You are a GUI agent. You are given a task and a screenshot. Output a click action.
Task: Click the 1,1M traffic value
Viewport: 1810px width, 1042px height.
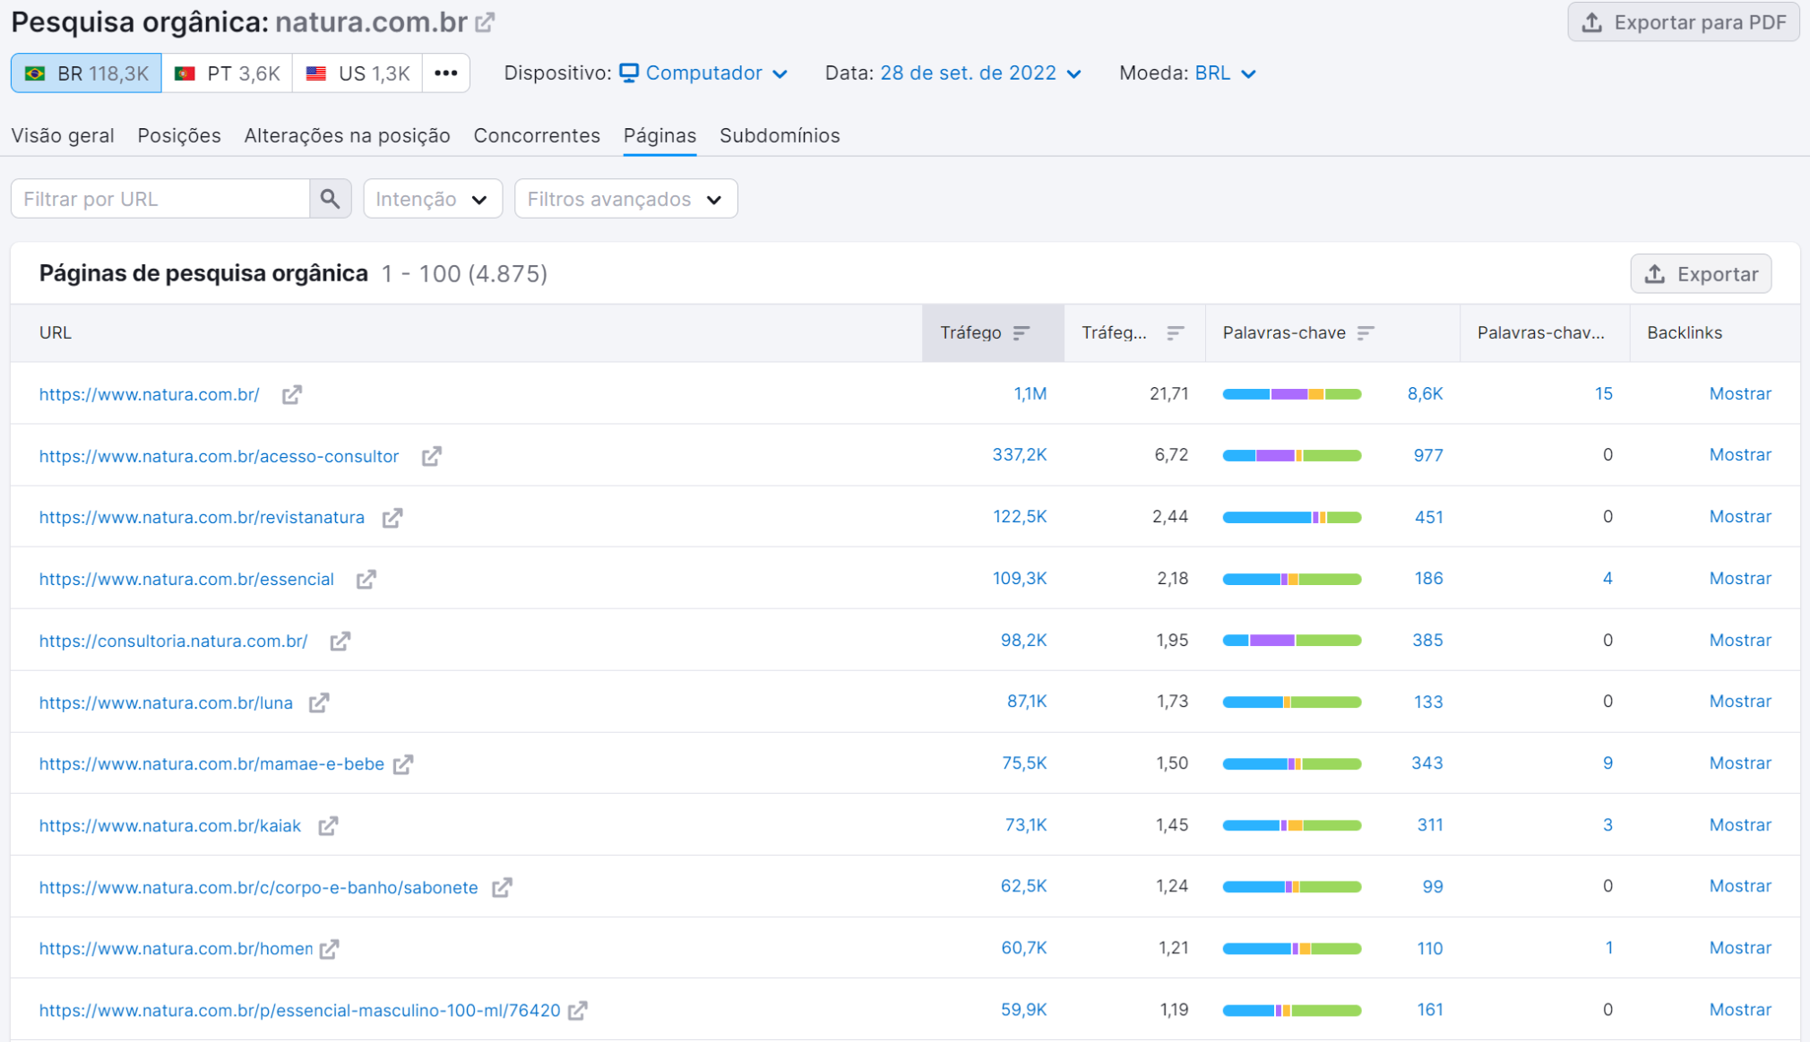(1030, 394)
